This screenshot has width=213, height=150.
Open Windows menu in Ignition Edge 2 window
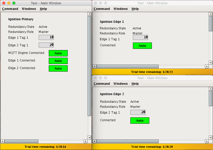(x=121, y=84)
